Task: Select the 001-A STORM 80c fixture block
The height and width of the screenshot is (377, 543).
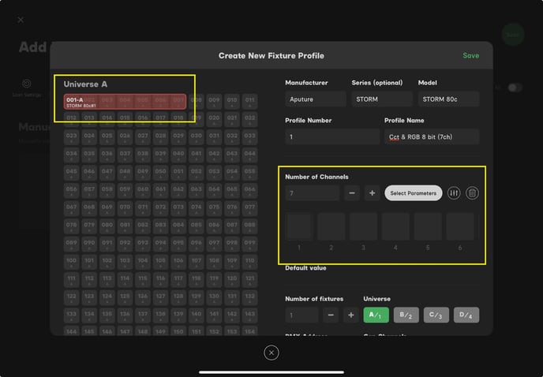Action: [125, 102]
